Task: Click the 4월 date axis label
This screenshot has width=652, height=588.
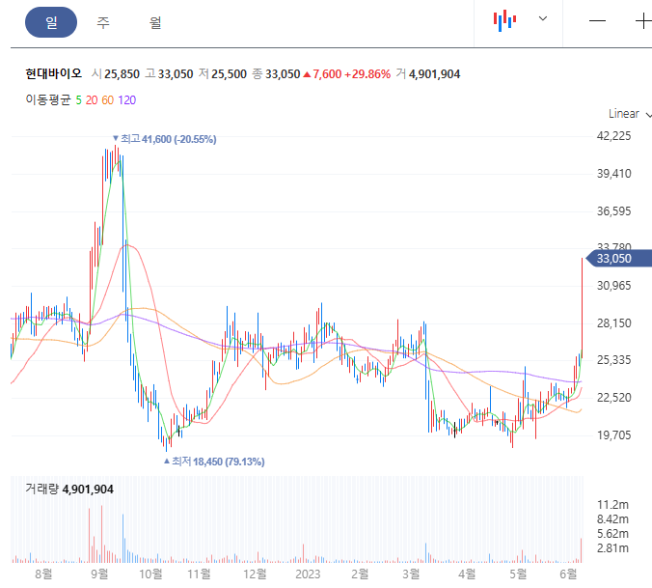Action: (467, 574)
